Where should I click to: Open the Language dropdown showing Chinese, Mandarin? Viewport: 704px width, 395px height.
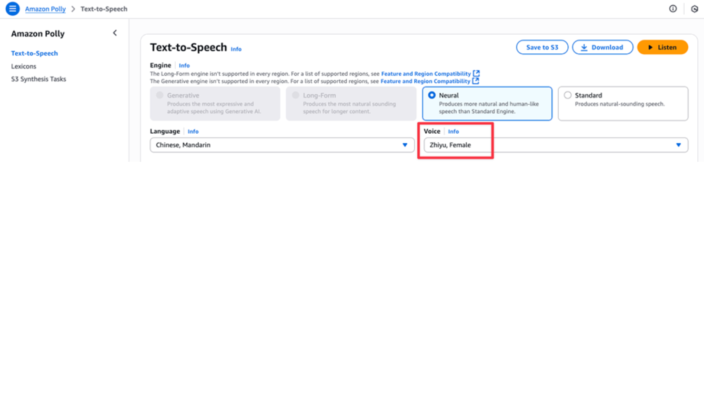(x=282, y=145)
